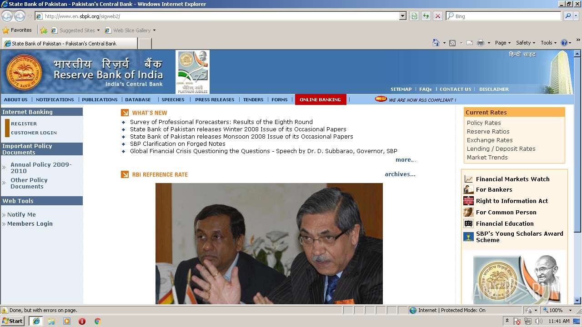Click the Google Chrome taskbar icon
The width and height of the screenshot is (582, 327).
[97, 321]
